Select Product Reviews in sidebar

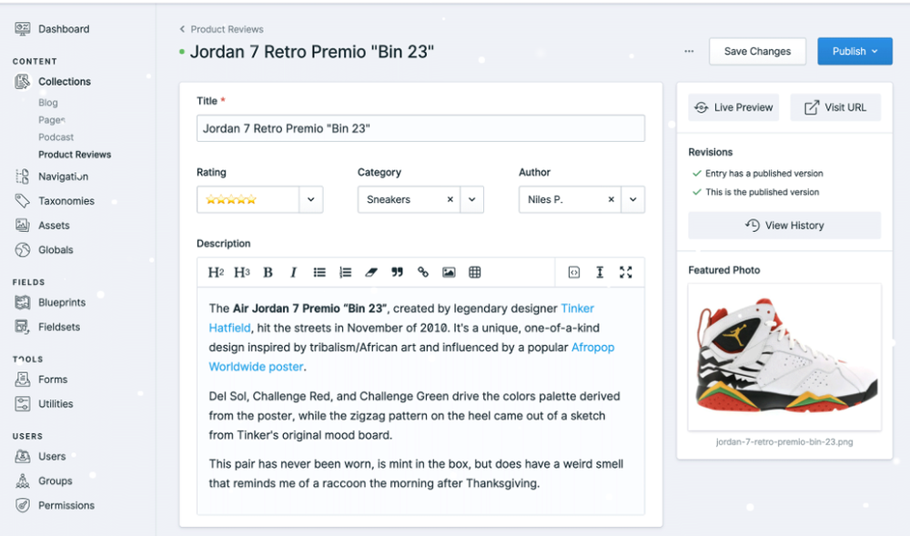(75, 155)
